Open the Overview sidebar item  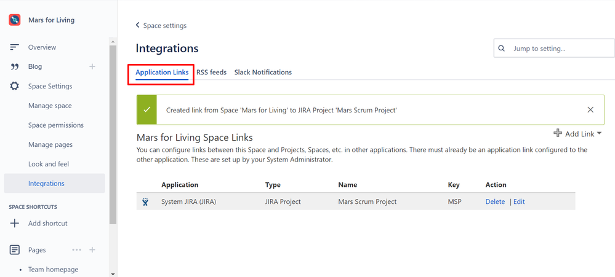point(42,47)
